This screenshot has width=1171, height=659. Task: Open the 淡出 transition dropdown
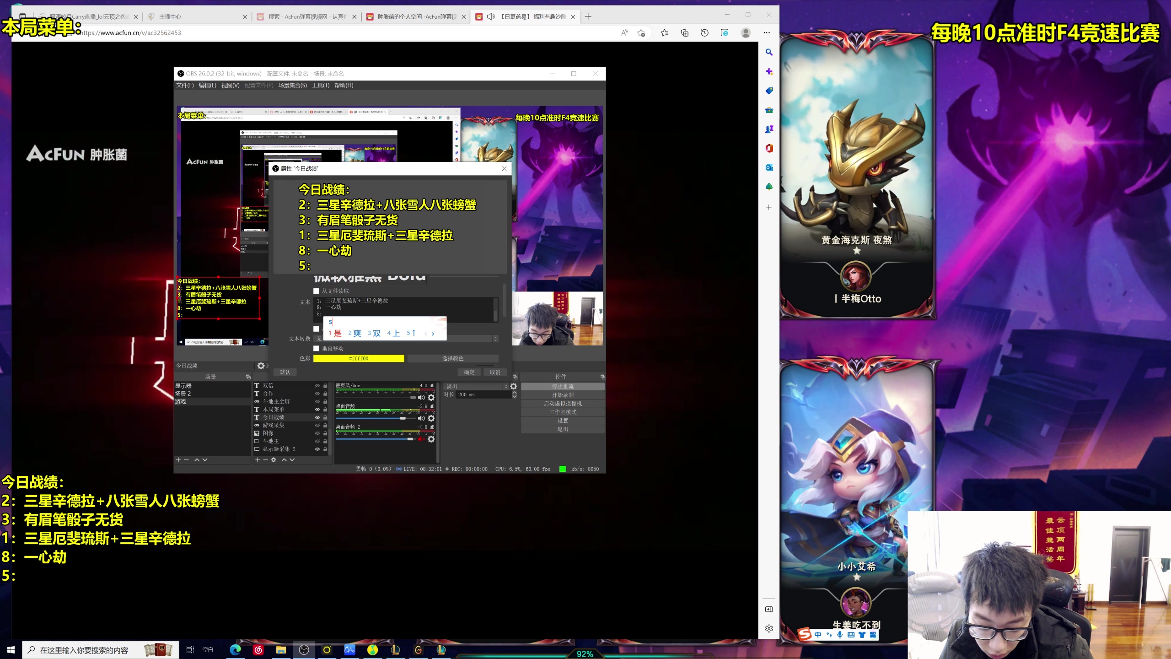[476, 387]
